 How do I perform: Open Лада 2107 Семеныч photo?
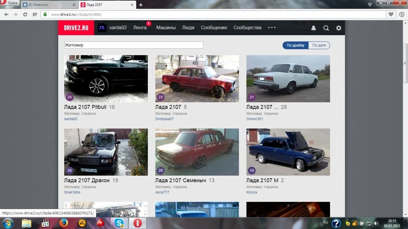197,152
